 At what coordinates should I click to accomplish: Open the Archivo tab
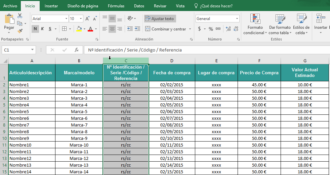[10, 6]
